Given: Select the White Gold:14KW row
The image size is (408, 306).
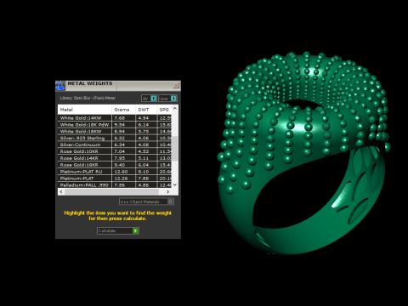Looking at the screenshot, I should coord(115,118).
